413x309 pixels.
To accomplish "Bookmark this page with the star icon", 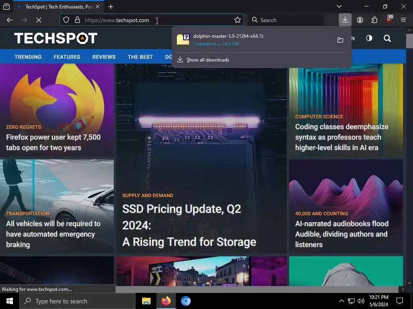I will (x=237, y=20).
